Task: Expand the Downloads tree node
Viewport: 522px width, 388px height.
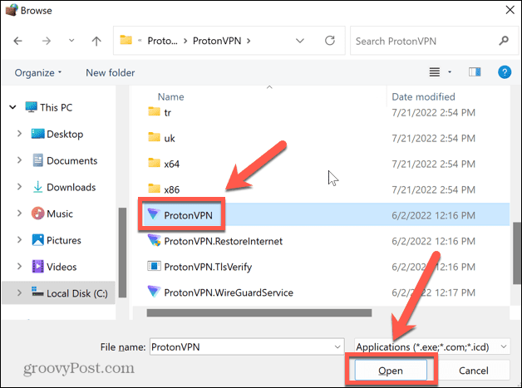Action: pos(19,187)
